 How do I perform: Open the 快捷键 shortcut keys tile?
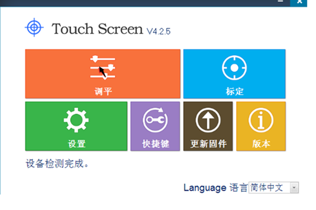click(155, 126)
